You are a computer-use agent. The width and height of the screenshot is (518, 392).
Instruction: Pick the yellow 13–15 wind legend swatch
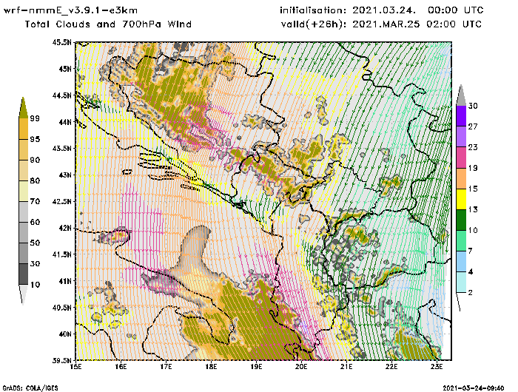[x=461, y=199]
